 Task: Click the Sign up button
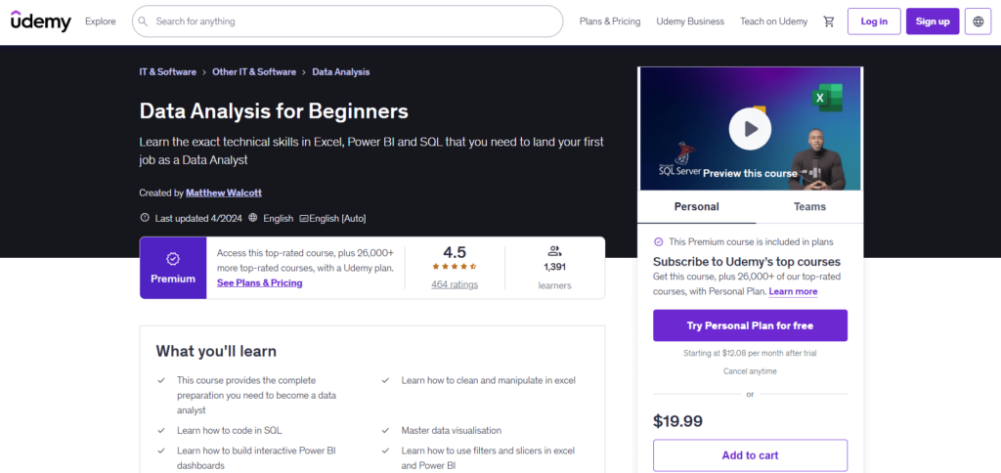tap(932, 21)
